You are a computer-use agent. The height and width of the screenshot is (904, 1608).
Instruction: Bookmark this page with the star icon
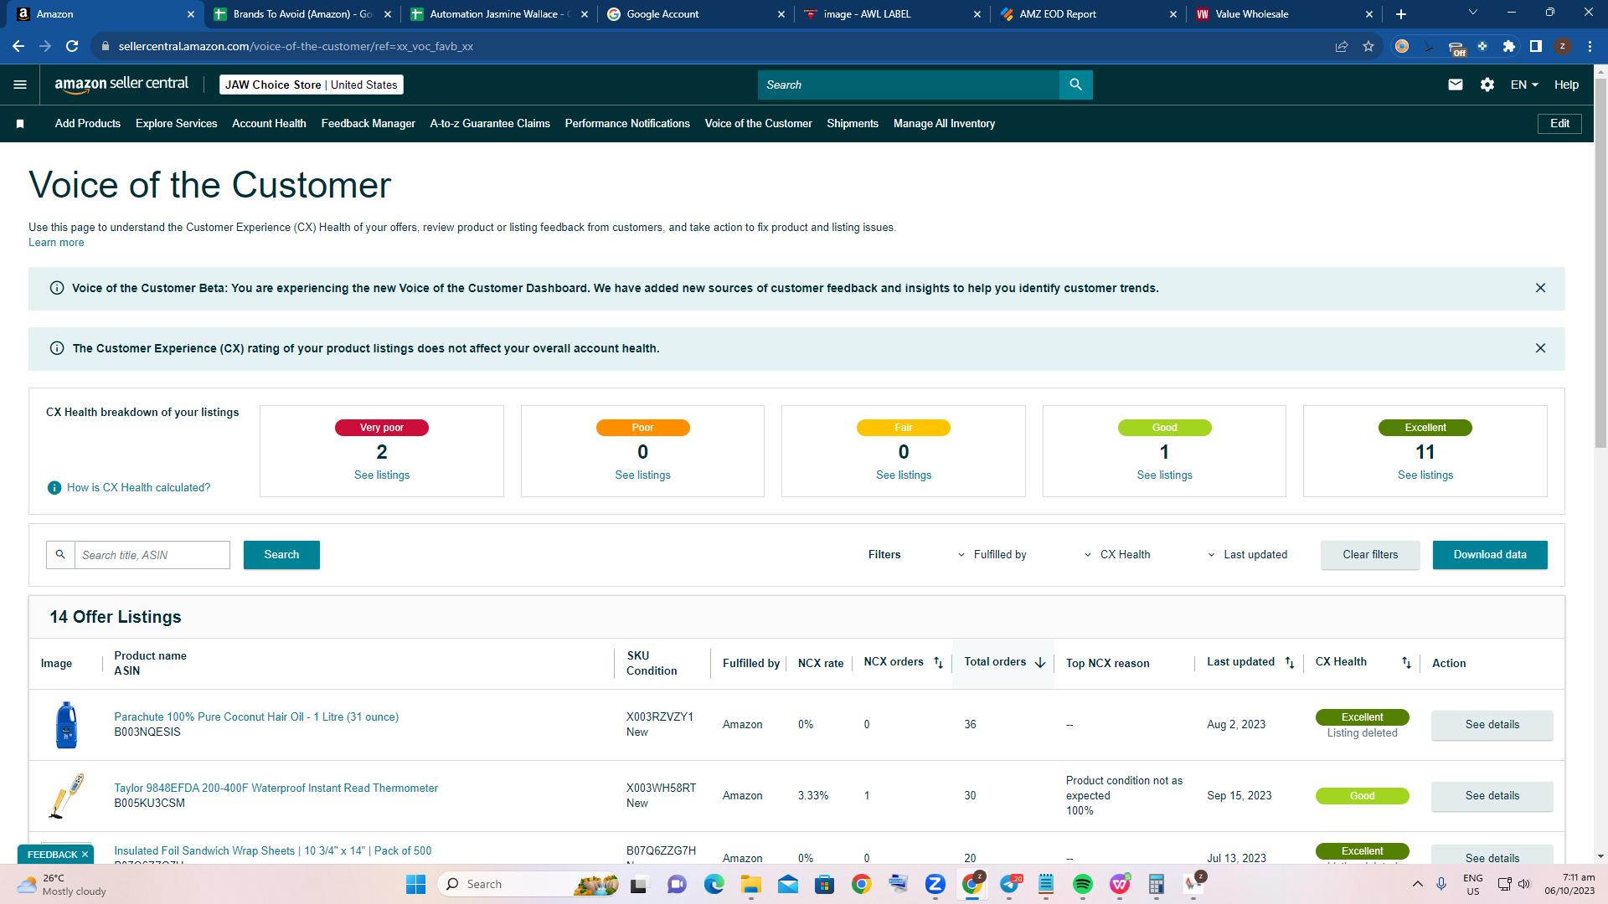tap(1368, 46)
